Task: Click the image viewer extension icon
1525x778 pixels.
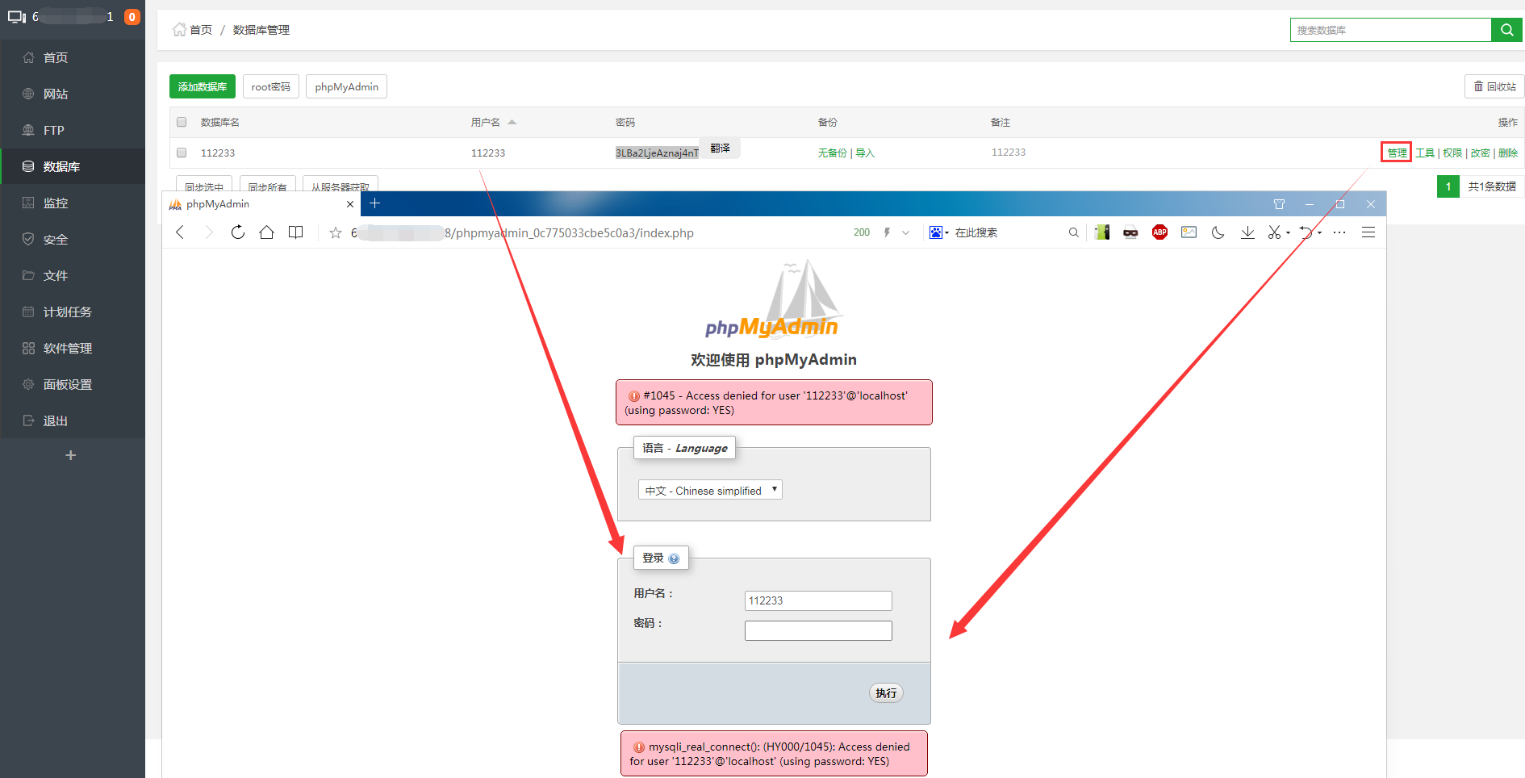Action: pyautogui.click(x=1189, y=232)
